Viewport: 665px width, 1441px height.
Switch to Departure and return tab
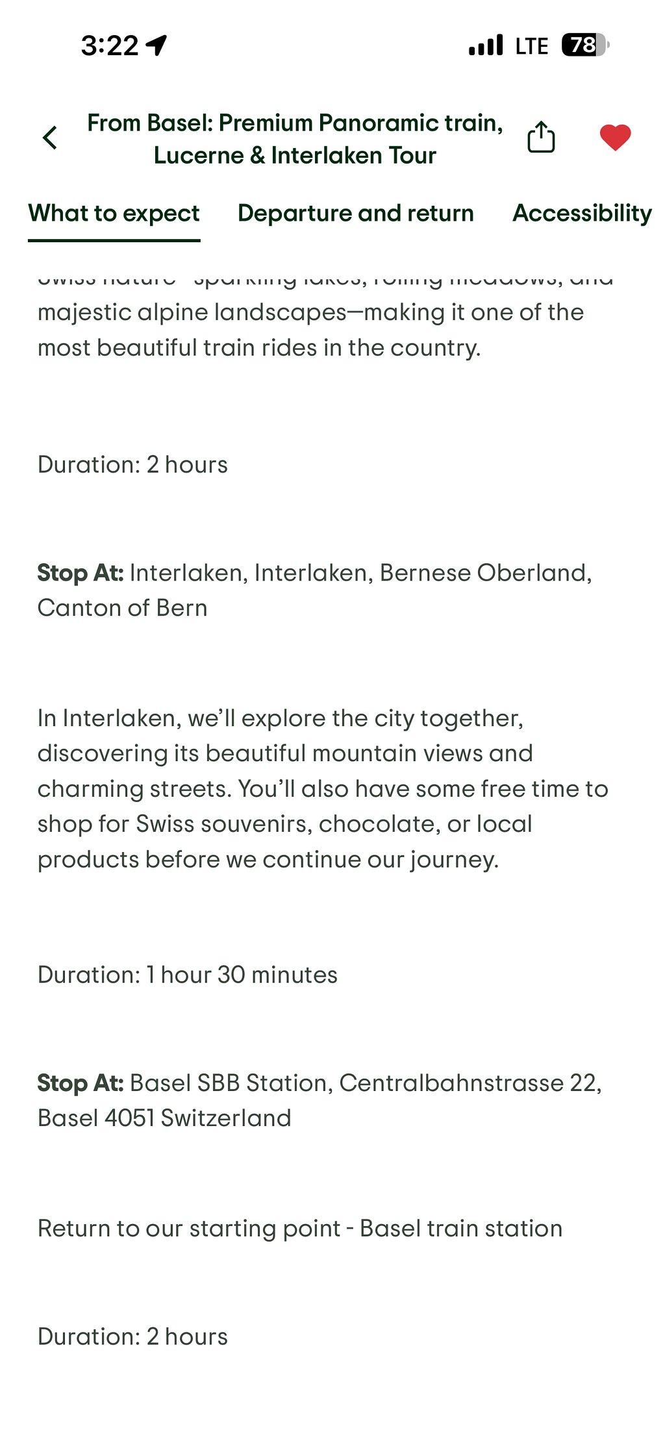click(x=356, y=213)
